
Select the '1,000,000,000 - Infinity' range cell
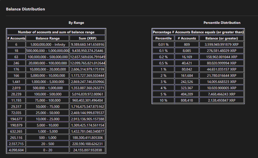click(x=47, y=44)
